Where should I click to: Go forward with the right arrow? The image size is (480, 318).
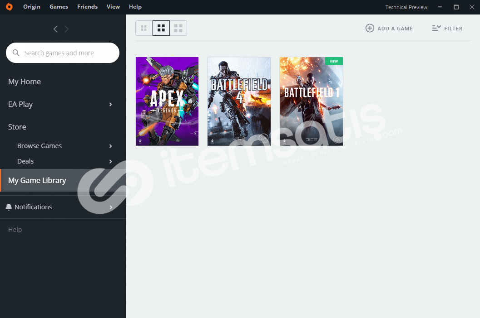click(66, 29)
